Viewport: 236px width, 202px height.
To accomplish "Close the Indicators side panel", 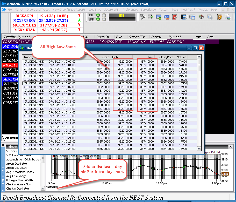I will tap(3, 145).
